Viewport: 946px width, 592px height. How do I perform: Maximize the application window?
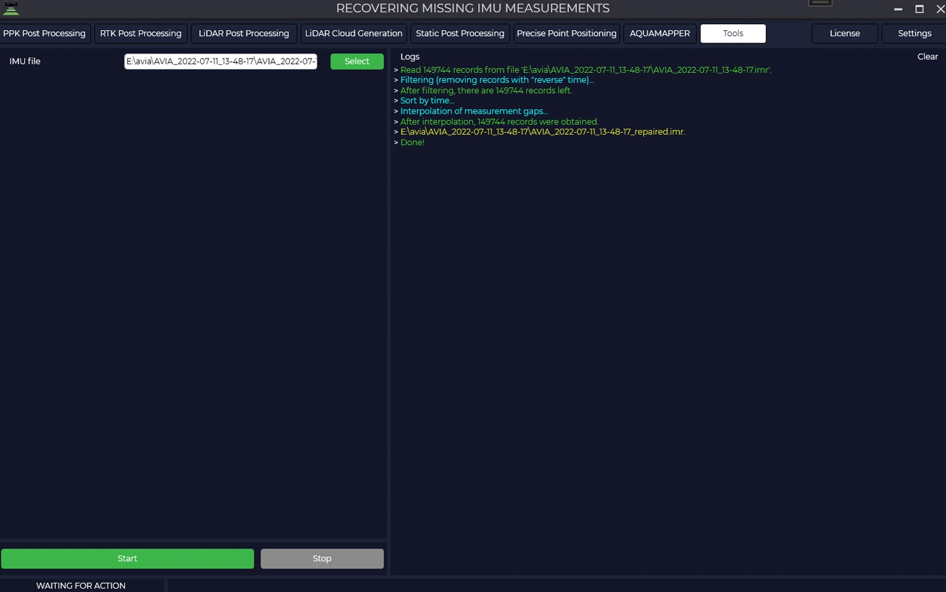[919, 9]
